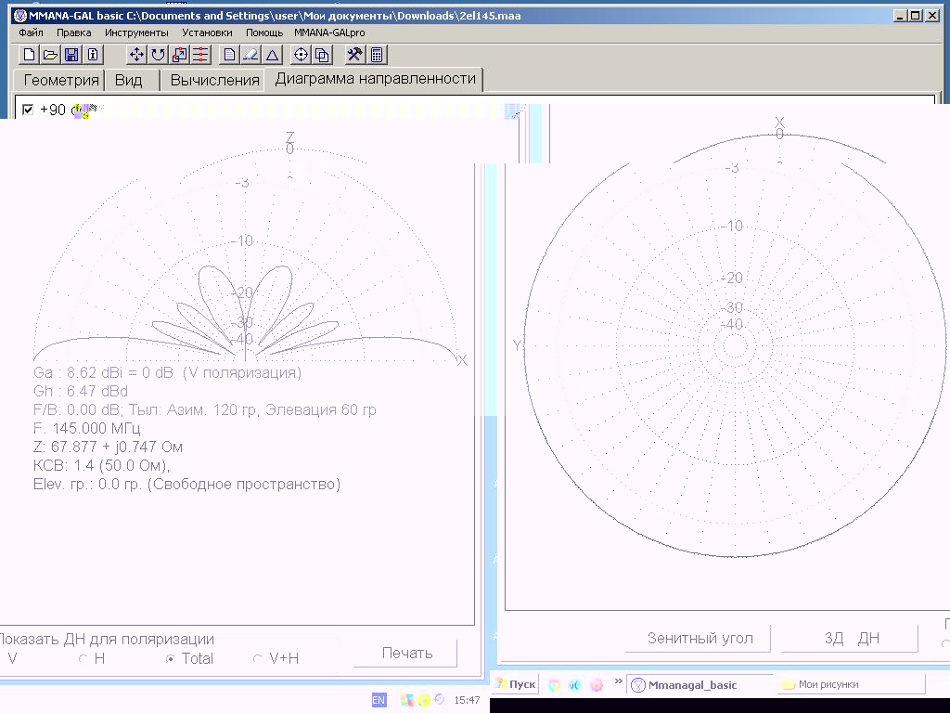Save the antenna file via floppy icon
950x713 pixels.
click(x=71, y=55)
